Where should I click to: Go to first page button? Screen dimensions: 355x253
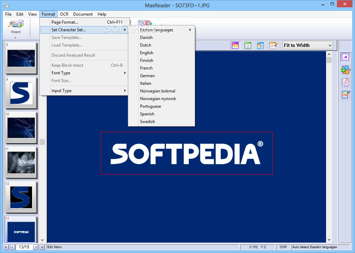pyautogui.click(x=6, y=247)
